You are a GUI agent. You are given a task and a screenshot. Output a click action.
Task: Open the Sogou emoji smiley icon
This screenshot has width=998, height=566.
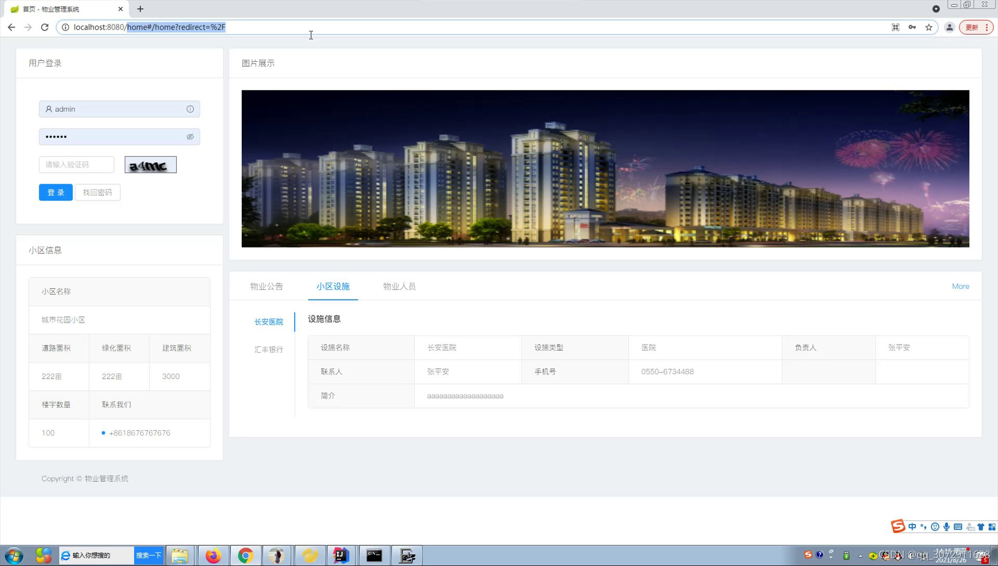click(935, 526)
